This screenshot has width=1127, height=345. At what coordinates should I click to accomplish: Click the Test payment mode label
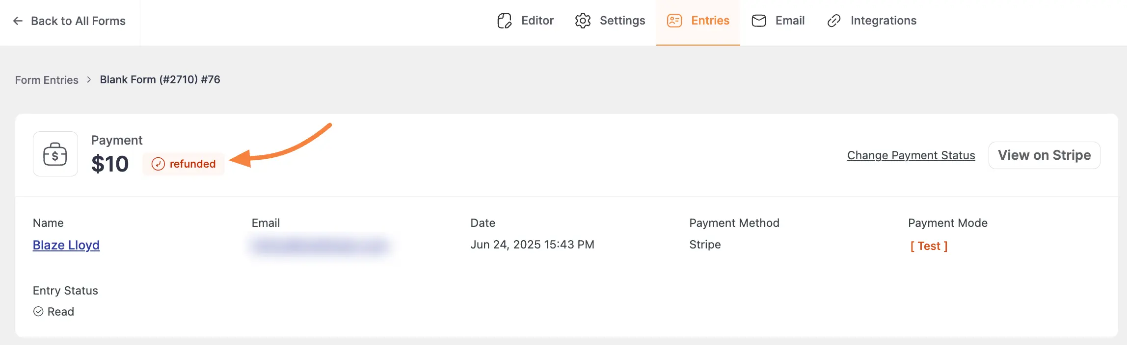929,246
